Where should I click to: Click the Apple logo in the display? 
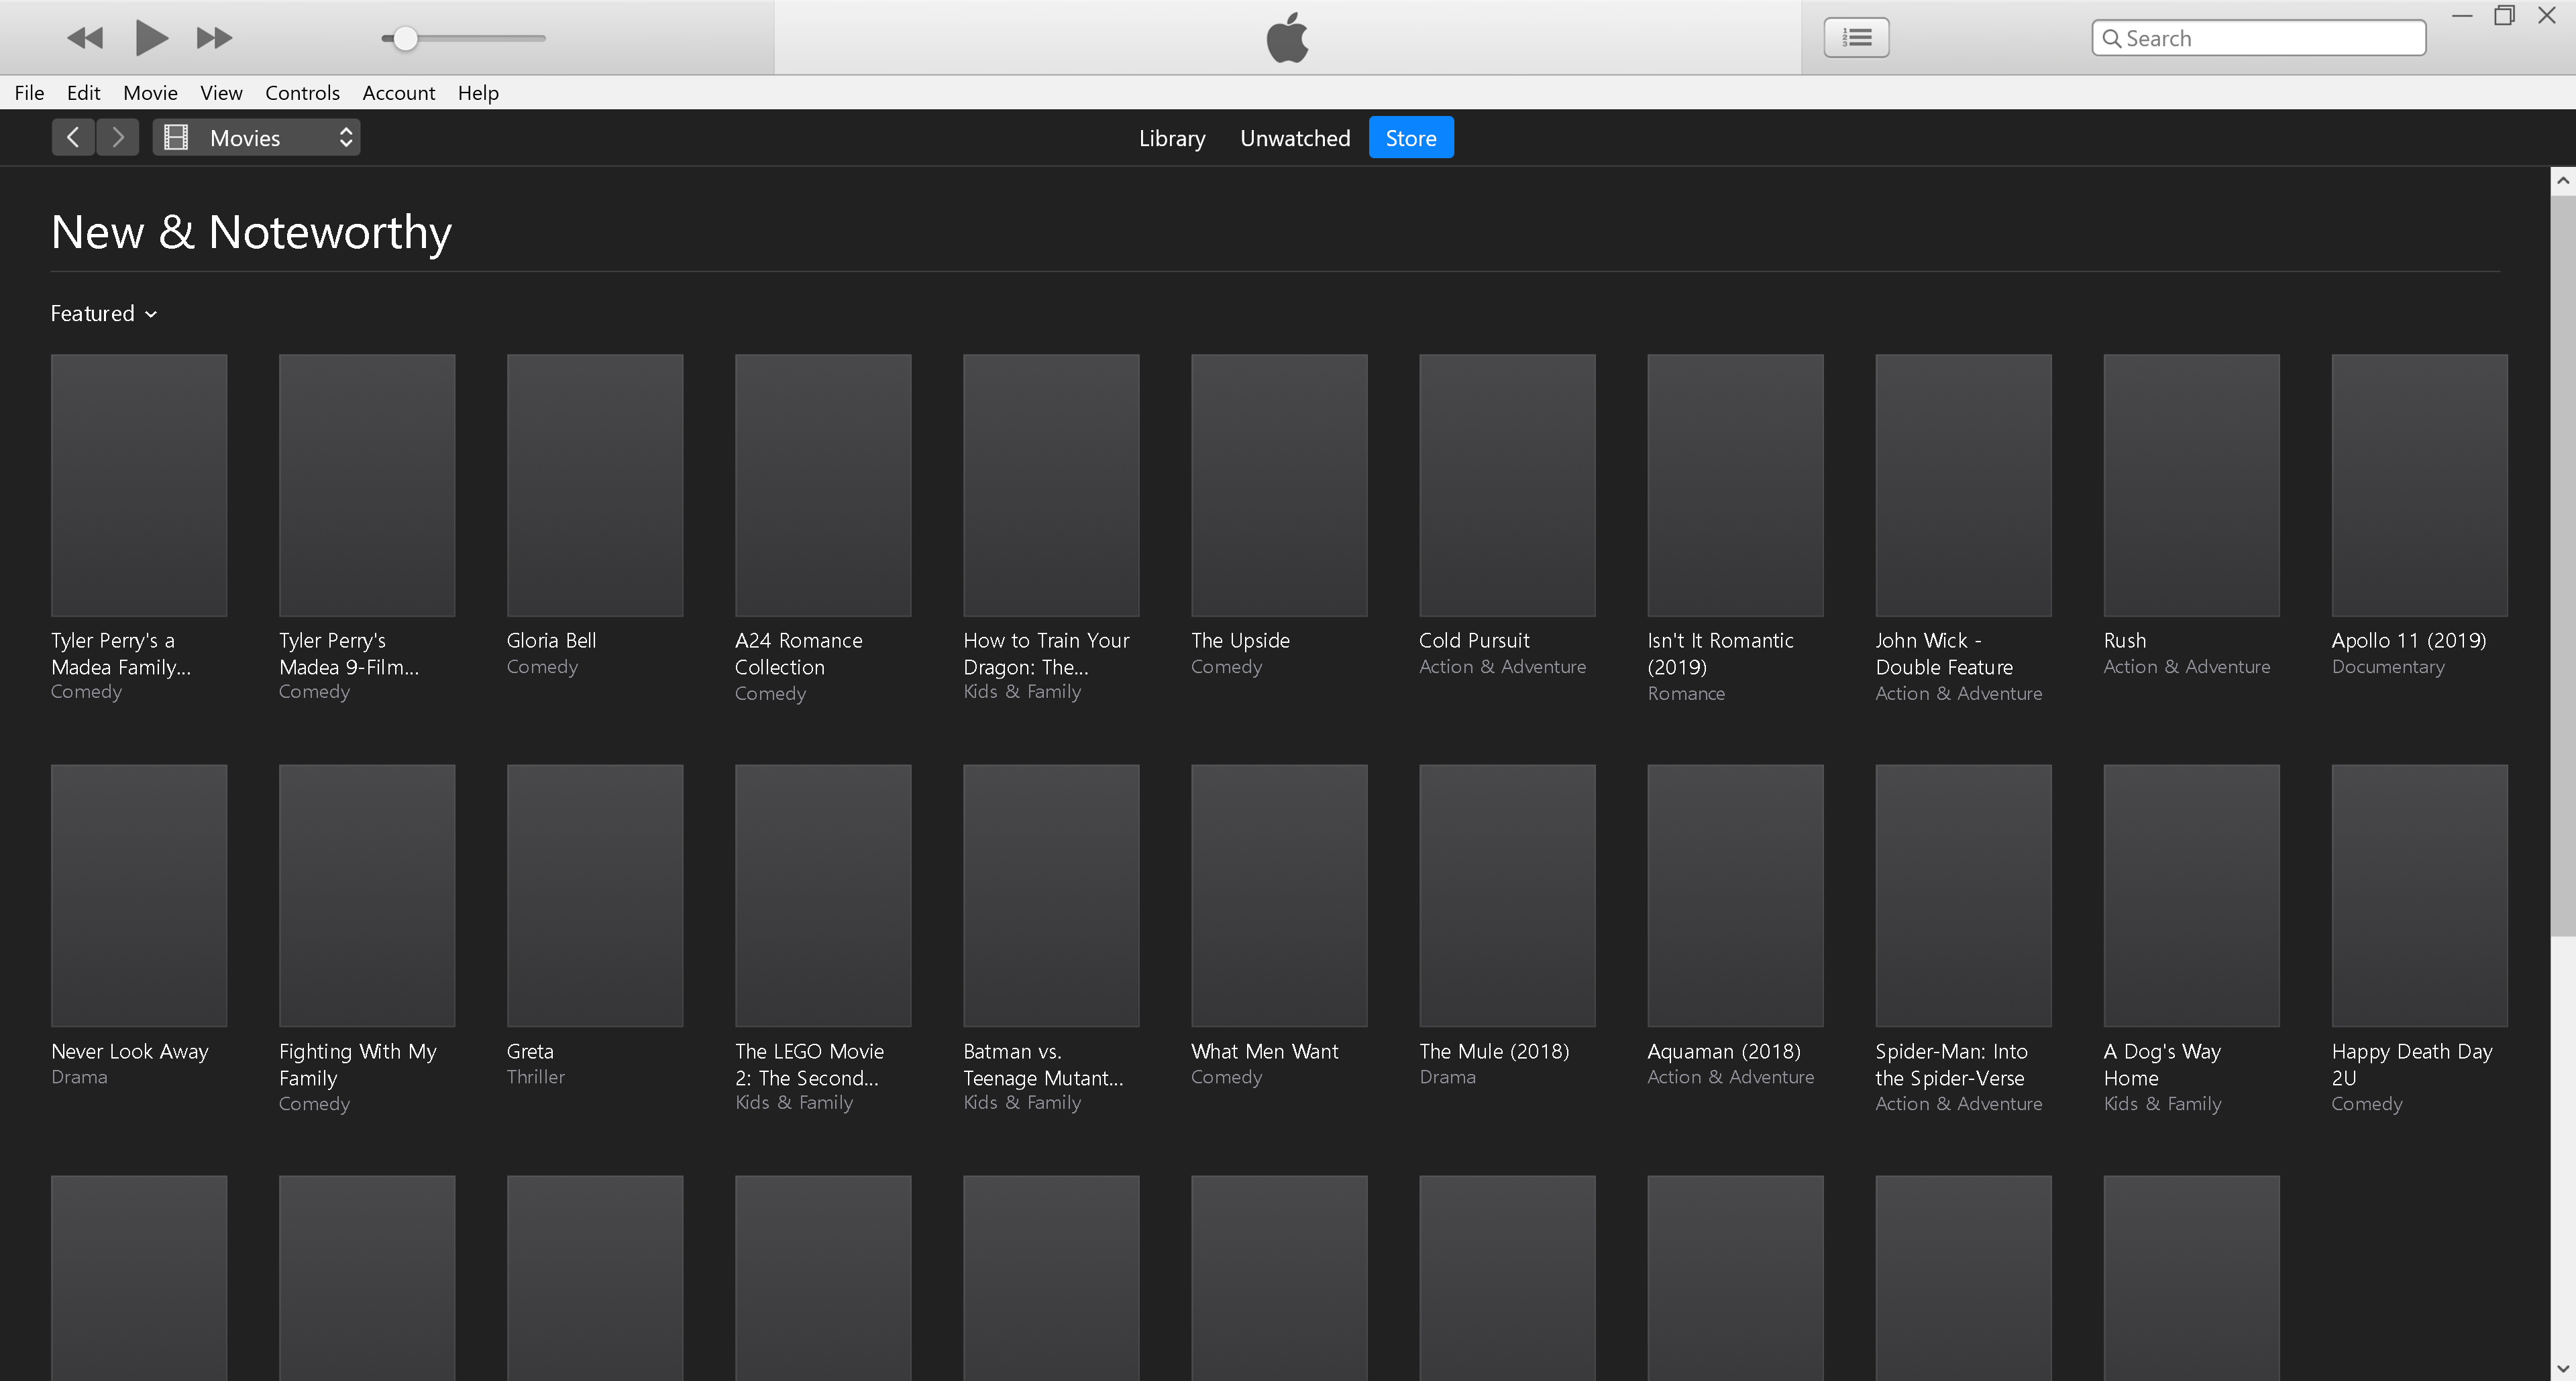(1287, 38)
